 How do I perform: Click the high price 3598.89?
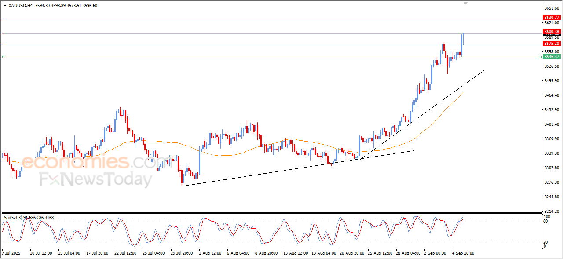[58, 6]
